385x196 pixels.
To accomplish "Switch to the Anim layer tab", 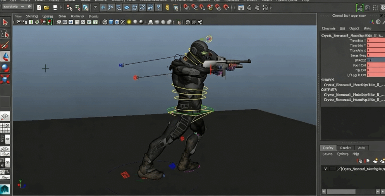I will [361, 148].
